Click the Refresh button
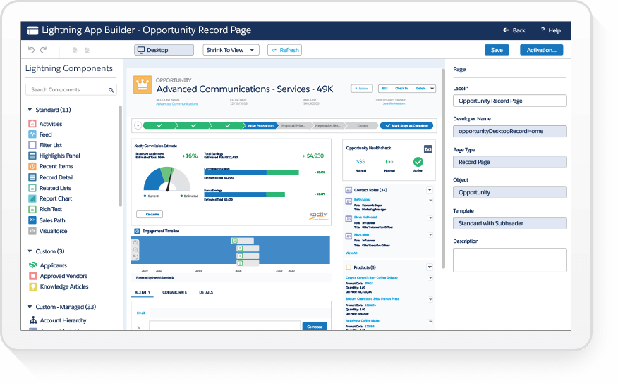This screenshot has width=618, height=385. pyautogui.click(x=284, y=50)
